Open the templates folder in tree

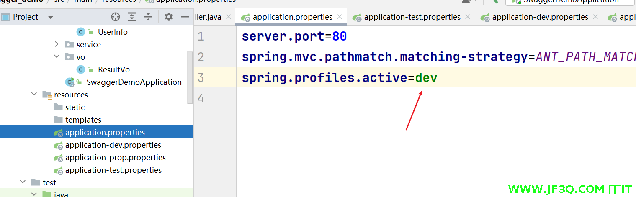[x=83, y=120]
